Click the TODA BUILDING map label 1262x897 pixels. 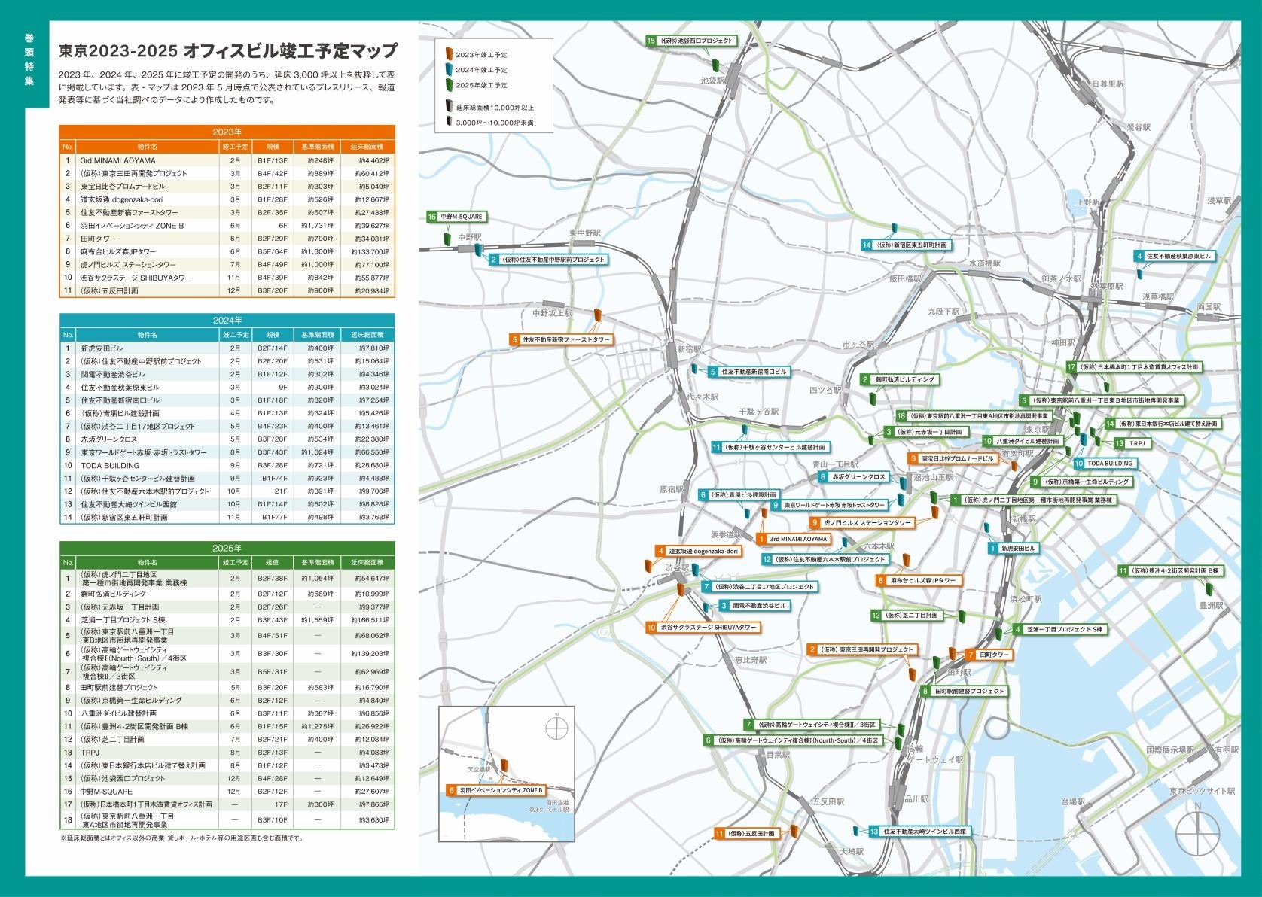coord(1105,464)
